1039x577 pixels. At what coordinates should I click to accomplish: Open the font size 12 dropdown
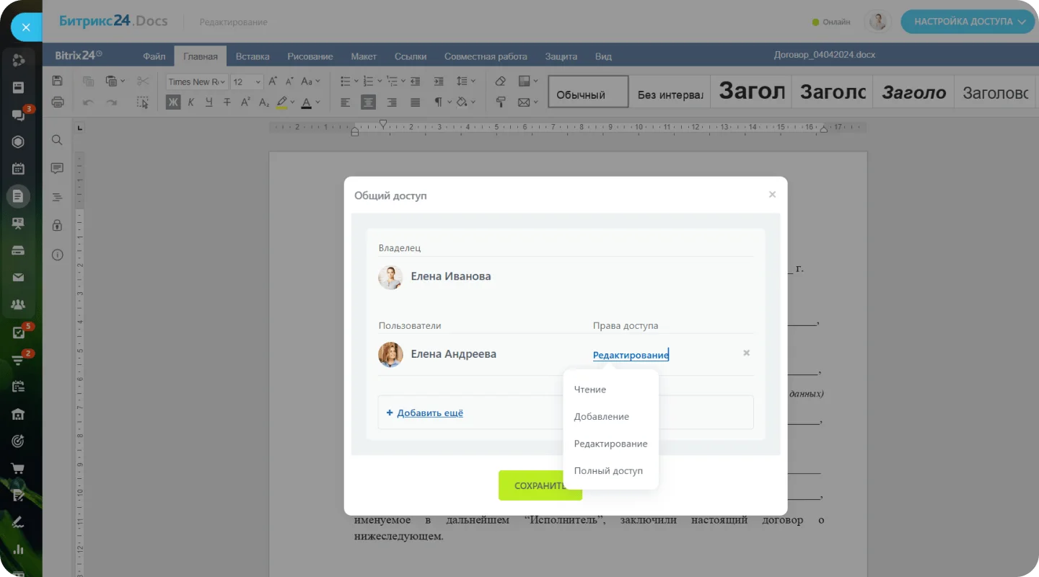[247, 82]
